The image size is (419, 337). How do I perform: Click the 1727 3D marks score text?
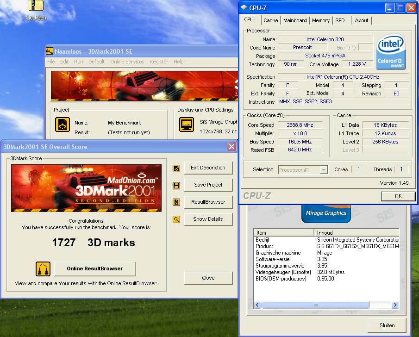(94, 243)
